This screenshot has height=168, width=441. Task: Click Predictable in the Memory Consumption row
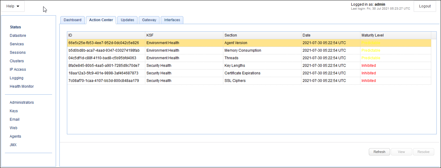click(371, 51)
